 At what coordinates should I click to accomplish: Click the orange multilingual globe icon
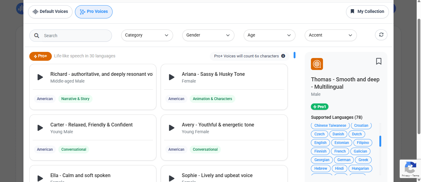coord(317,64)
